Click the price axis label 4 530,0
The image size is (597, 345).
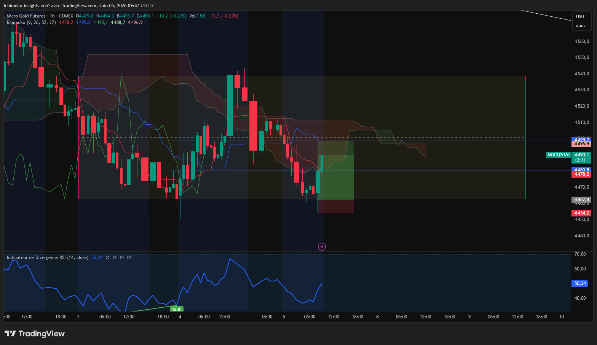582,90
